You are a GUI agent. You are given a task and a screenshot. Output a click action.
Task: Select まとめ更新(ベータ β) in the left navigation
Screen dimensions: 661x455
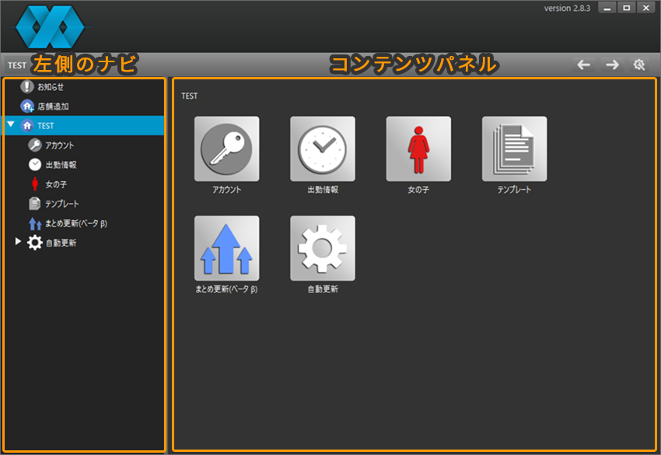click(x=76, y=223)
